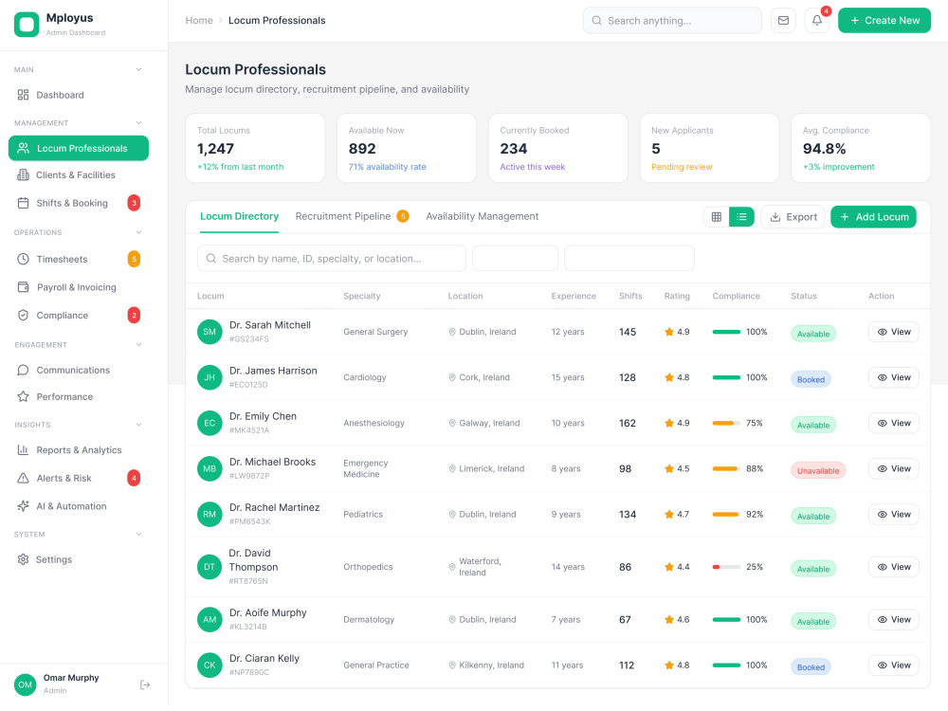Click the logout icon beside Omar Murphy

145,685
